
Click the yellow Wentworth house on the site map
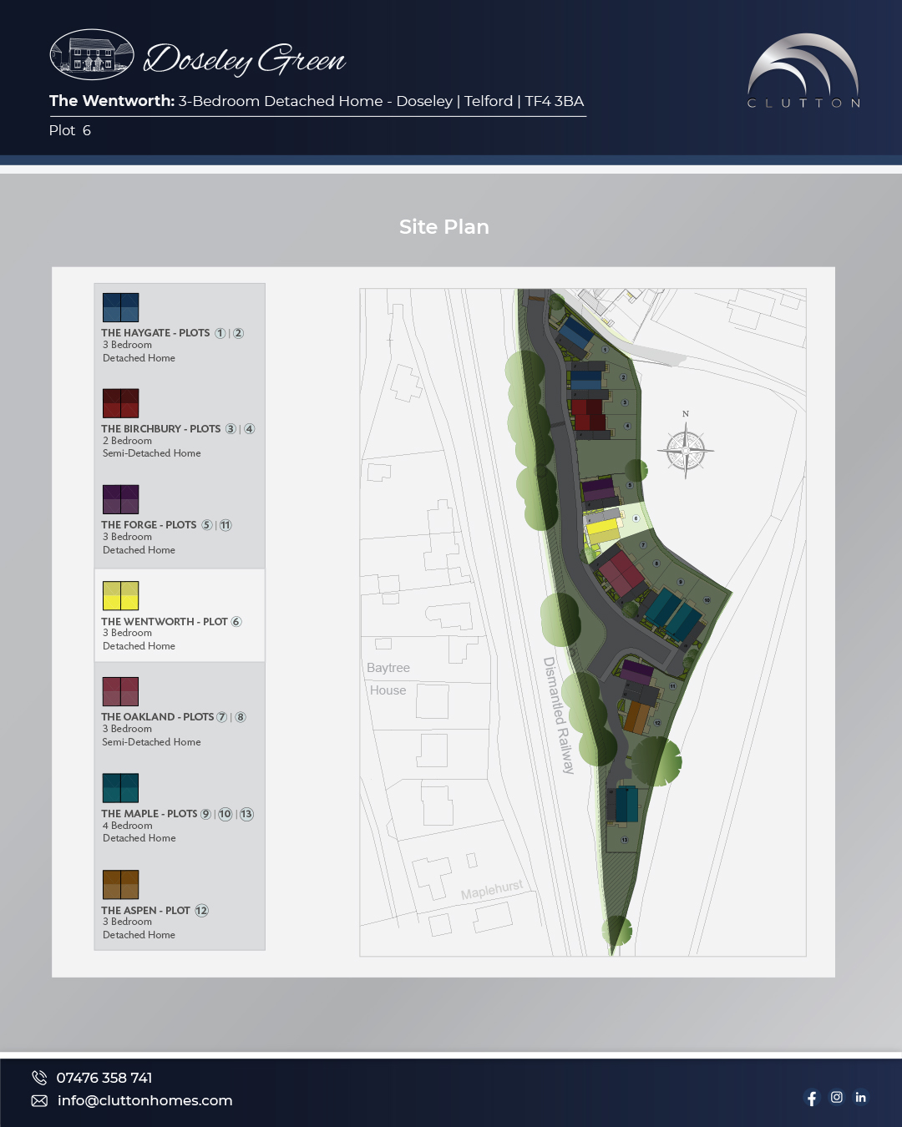[603, 529]
